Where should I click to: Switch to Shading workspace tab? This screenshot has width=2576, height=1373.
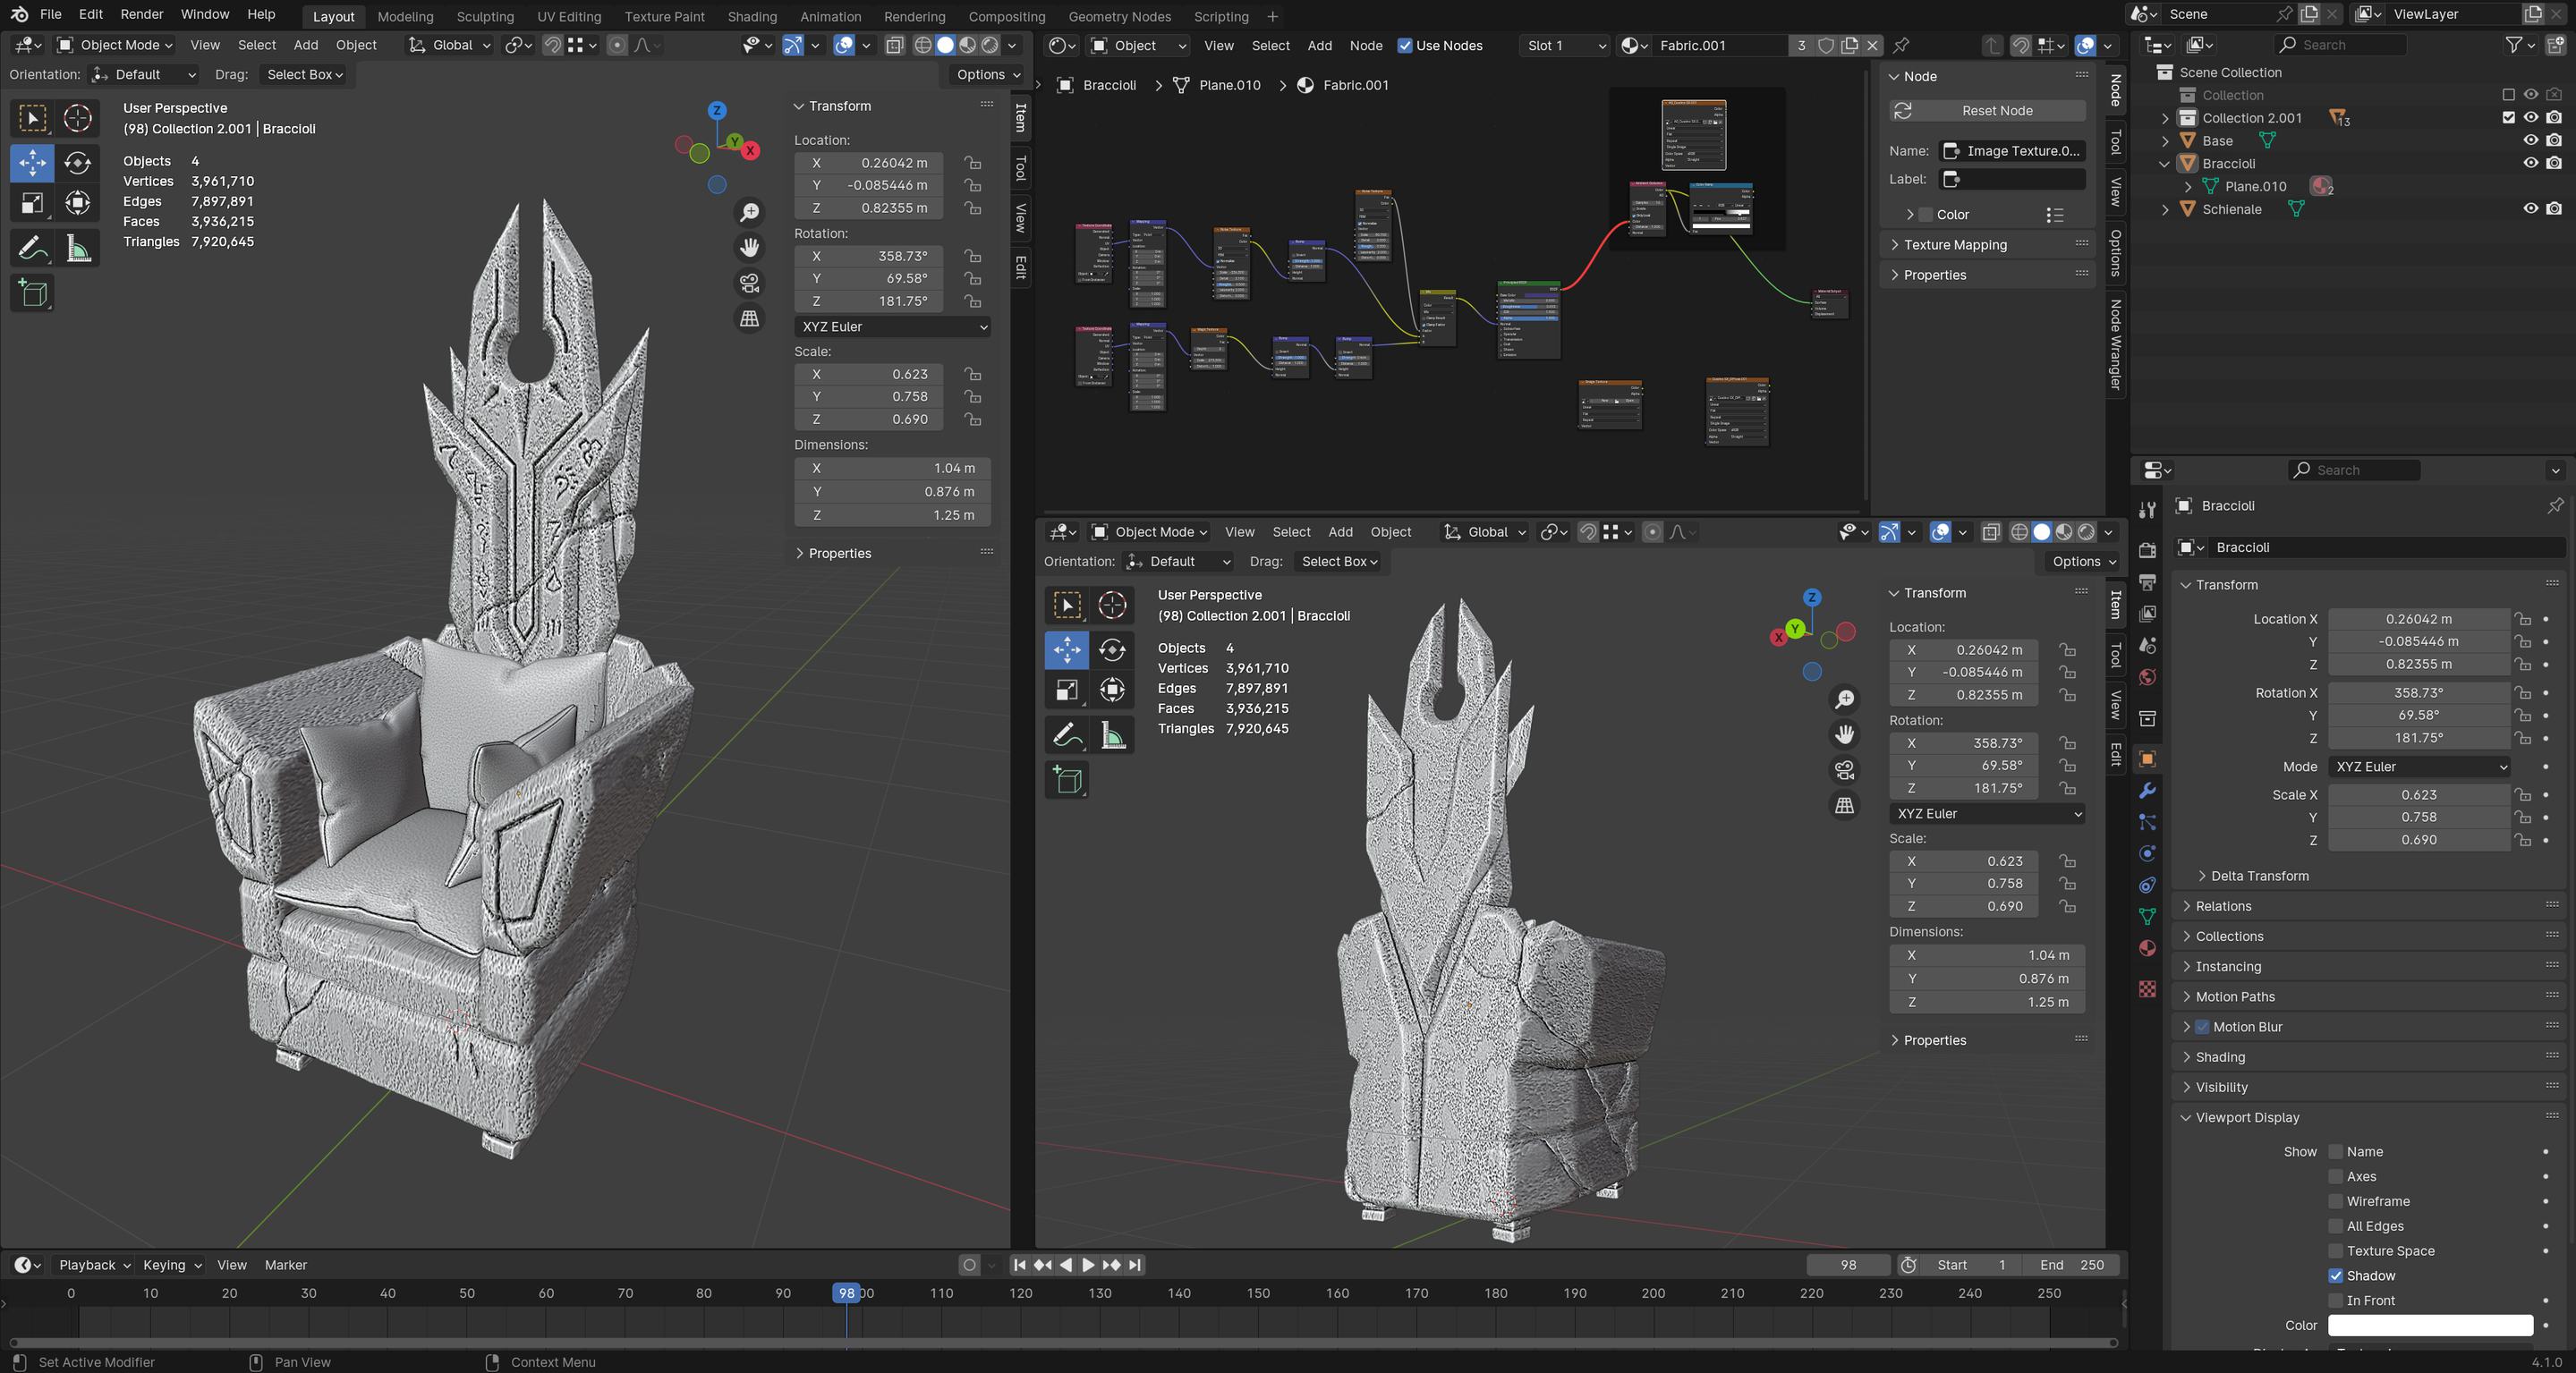point(752,16)
